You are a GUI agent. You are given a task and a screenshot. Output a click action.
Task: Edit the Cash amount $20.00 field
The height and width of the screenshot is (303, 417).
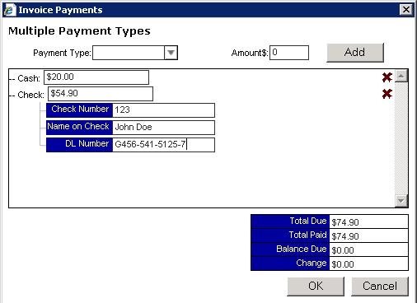pos(96,77)
